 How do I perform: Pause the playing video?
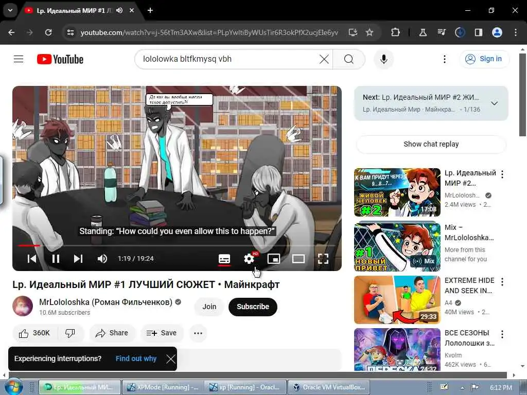coord(56,259)
